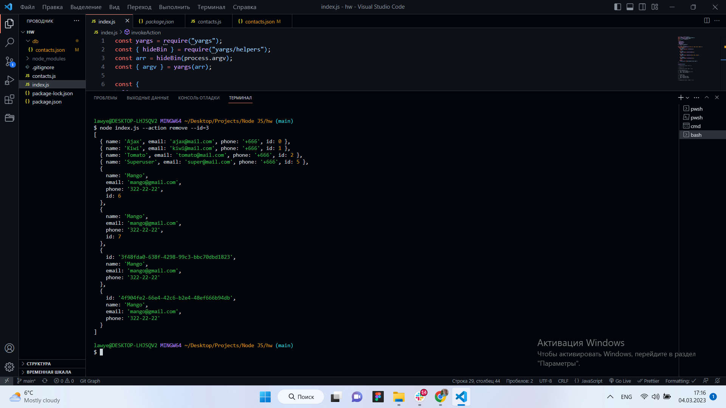Open the Accounts icon in activity bar
The height and width of the screenshot is (408, 726).
point(9,348)
